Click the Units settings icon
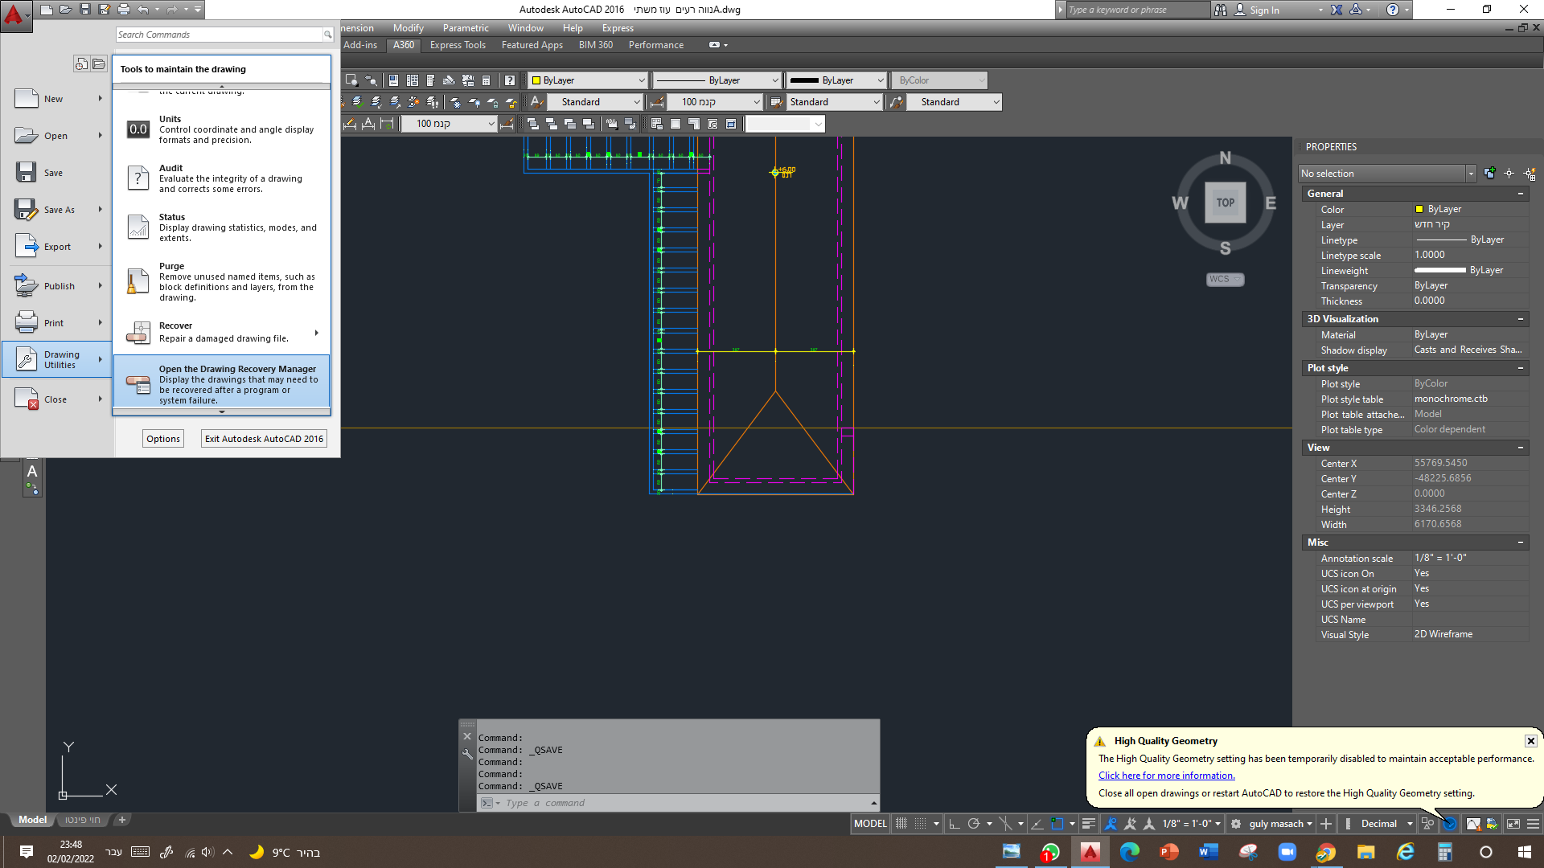Viewport: 1544px width, 868px height. (138, 129)
